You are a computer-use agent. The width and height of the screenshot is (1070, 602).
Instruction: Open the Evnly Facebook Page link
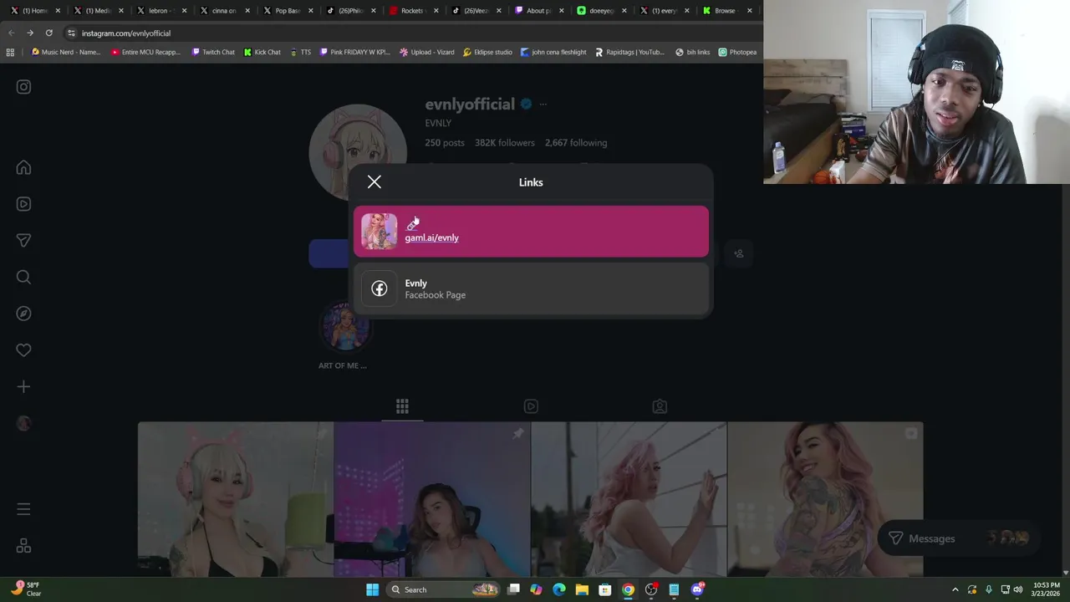[531, 288]
